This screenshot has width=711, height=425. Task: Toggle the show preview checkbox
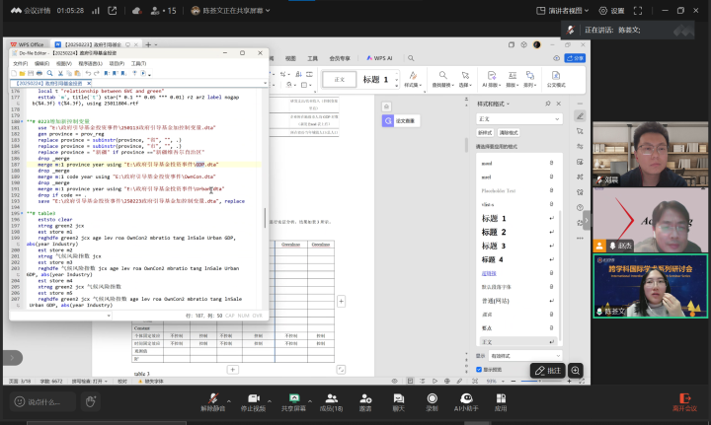[x=481, y=370]
